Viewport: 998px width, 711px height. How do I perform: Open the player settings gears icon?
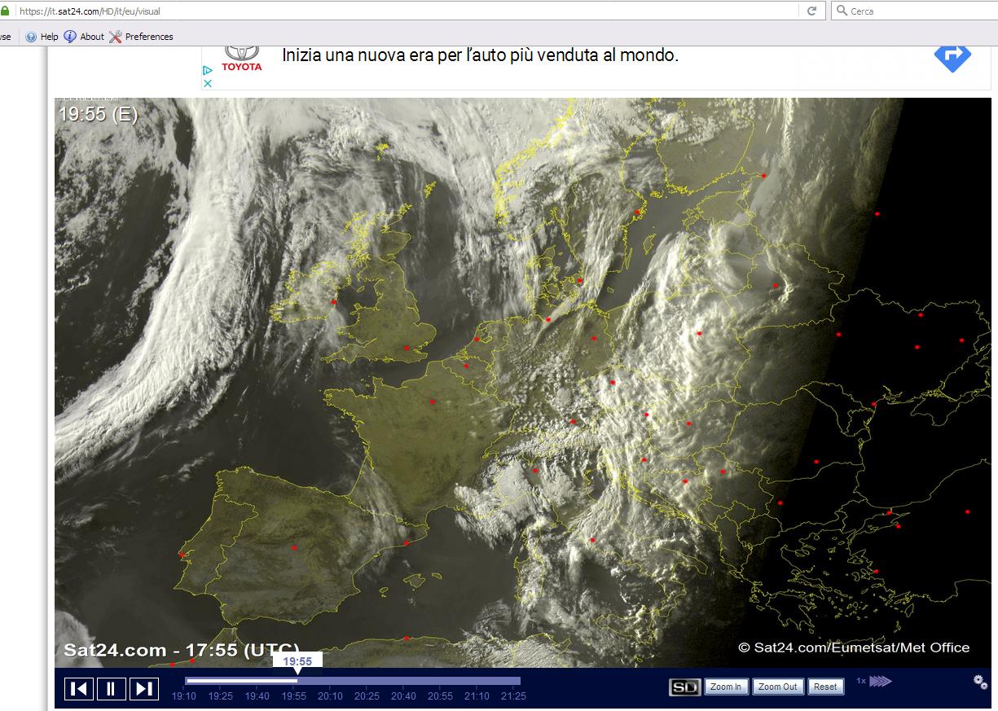point(980,682)
